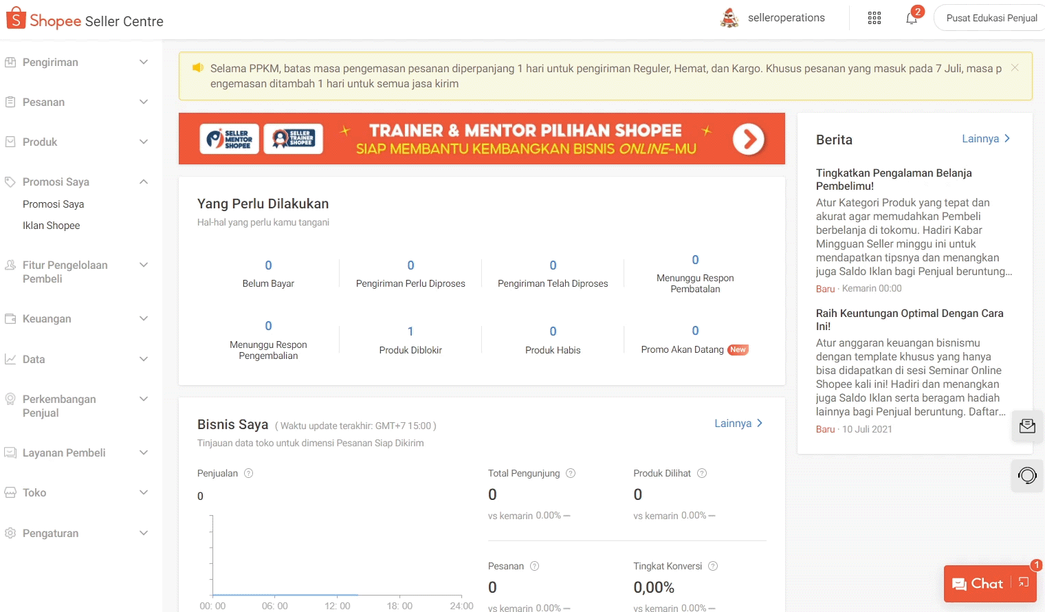Screen dimensions: 1045x612
Task: Select Iklan Shopee in sidebar
Action: pos(52,226)
